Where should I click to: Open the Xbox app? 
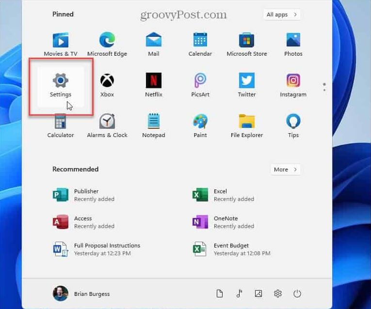(107, 84)
